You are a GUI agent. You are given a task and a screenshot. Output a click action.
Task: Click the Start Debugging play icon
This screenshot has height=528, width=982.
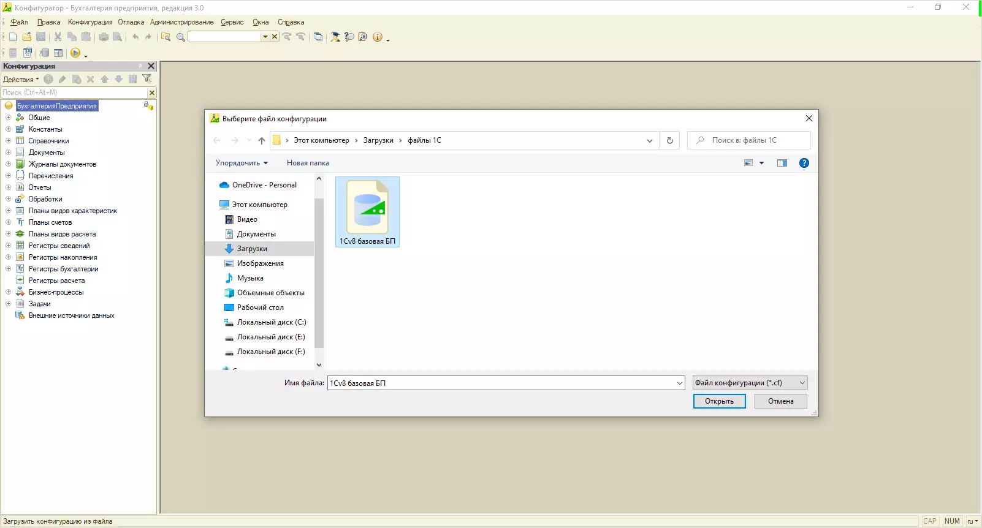pyautogui.click(x=75, y=53)
